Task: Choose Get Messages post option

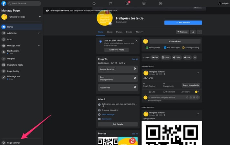Action: point(172,48)
